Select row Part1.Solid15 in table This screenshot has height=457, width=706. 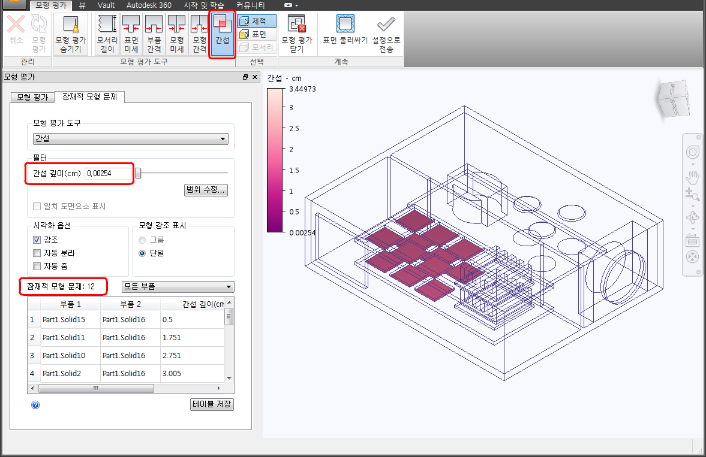[x=125, y=320]
